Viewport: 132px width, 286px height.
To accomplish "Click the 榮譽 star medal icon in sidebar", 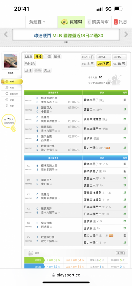I will point(7,106).
